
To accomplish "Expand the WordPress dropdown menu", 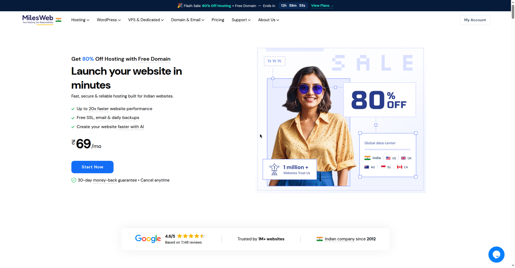I will (109, 20).
